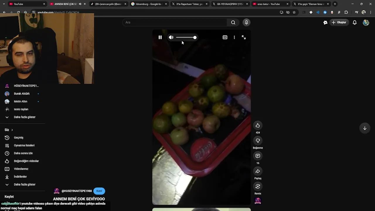Switch to erencançelik TikTok tab
Viewport: 375px width, 211px height.
[108, 4]
